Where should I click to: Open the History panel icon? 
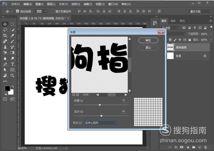(155, 23)
